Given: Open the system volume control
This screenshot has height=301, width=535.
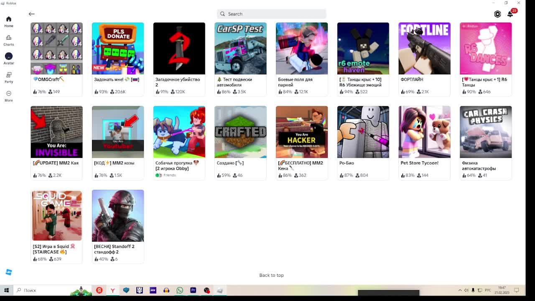Looking at the screenshot, I should point(466,290).
